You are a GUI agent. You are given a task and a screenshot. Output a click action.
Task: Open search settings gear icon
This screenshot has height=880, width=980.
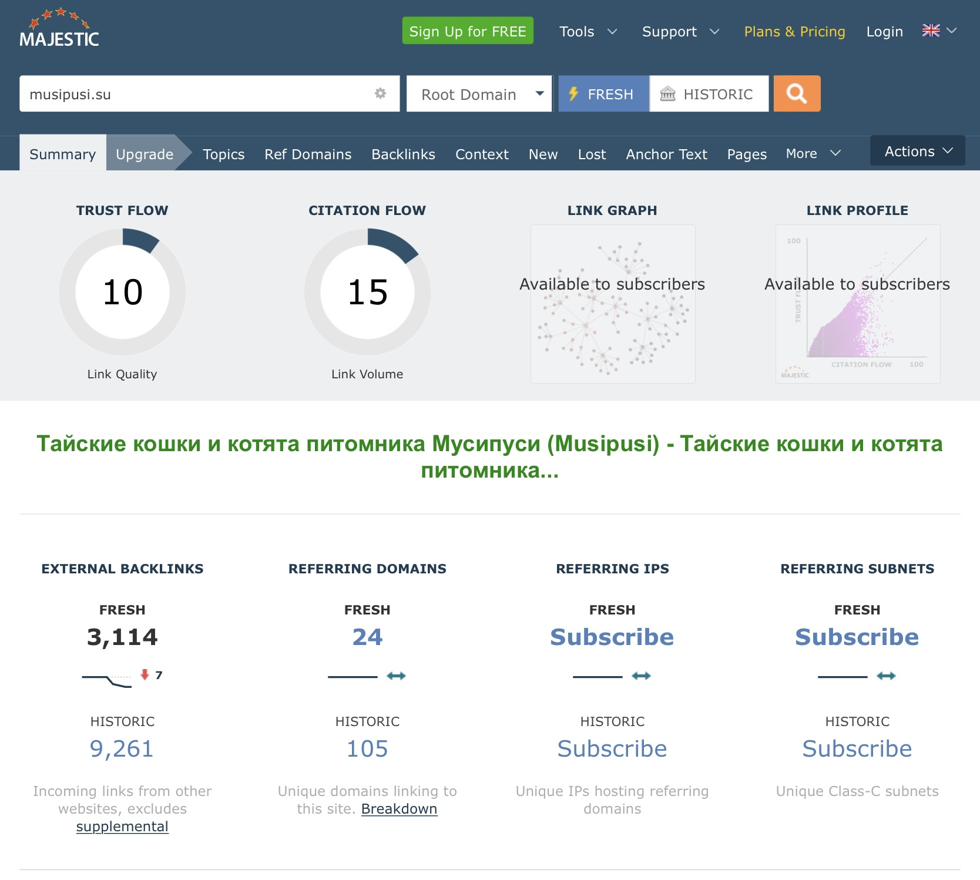pyautogui.click(x=381, y=93)
